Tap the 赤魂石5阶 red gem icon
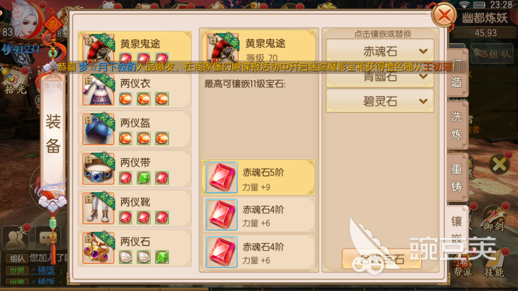The image size is (518, 291). point(221,177)
